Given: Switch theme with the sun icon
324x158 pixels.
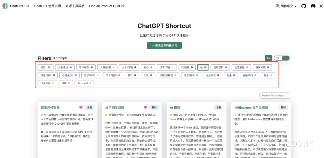Looking at the screenshot, I should (321, 6).
